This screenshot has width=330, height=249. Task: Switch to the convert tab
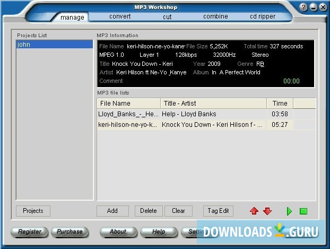[120, 16]
